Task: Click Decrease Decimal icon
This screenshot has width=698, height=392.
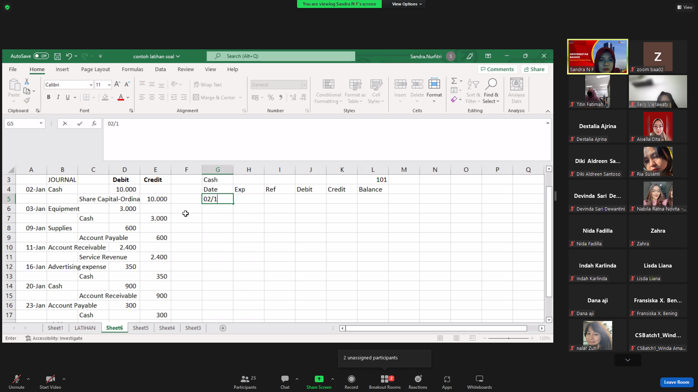Action: (303, 97)
